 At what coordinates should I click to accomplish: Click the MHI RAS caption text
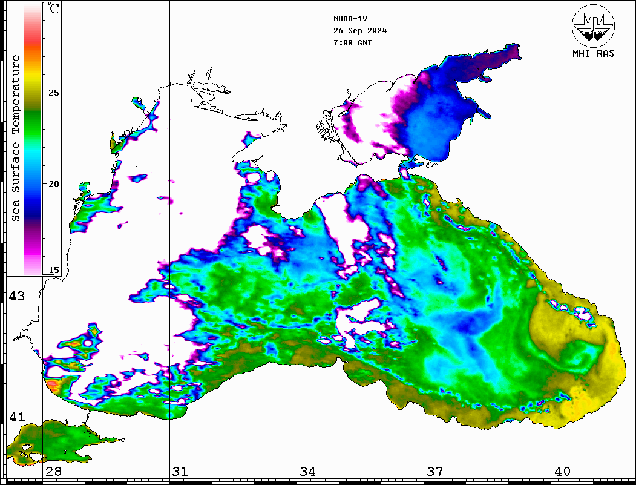(x=593, y=53)
